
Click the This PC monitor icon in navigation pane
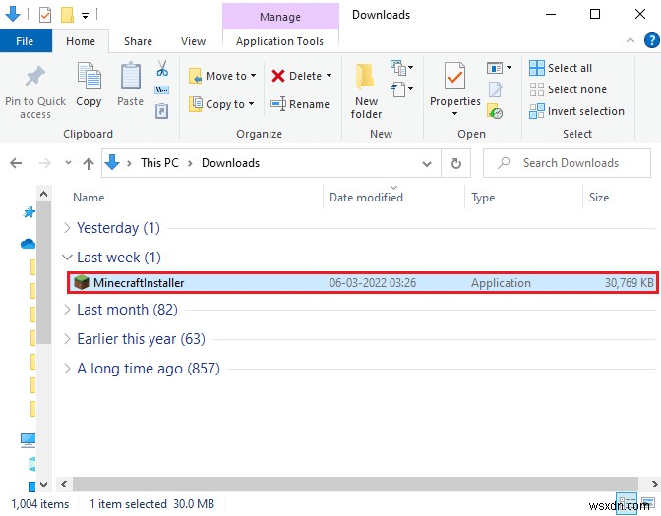pyautogui.click(x=28, y=440)
